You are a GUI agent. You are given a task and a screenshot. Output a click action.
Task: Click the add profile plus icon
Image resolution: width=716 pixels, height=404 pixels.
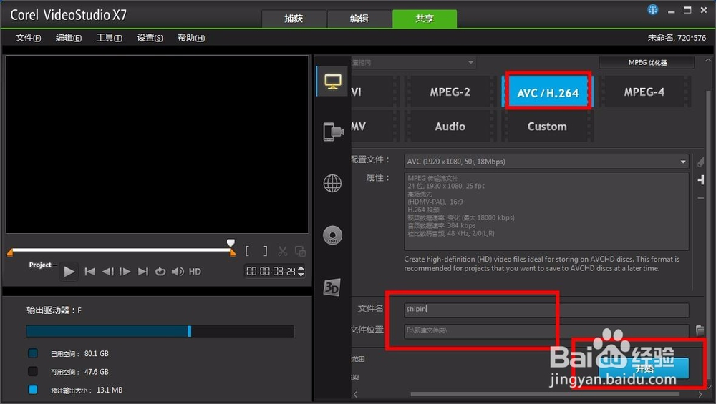click(701, 180)
